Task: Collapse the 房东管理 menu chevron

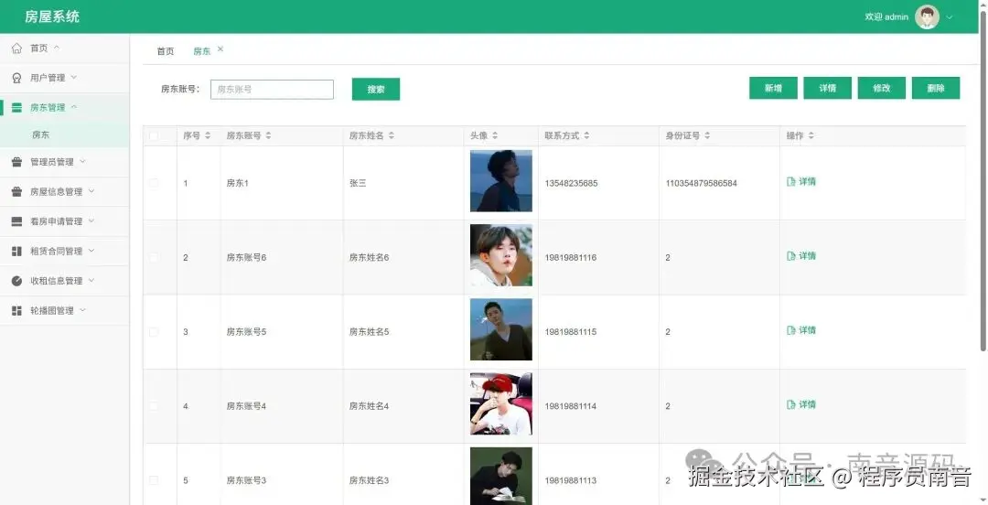Action: tap(74, 107)
